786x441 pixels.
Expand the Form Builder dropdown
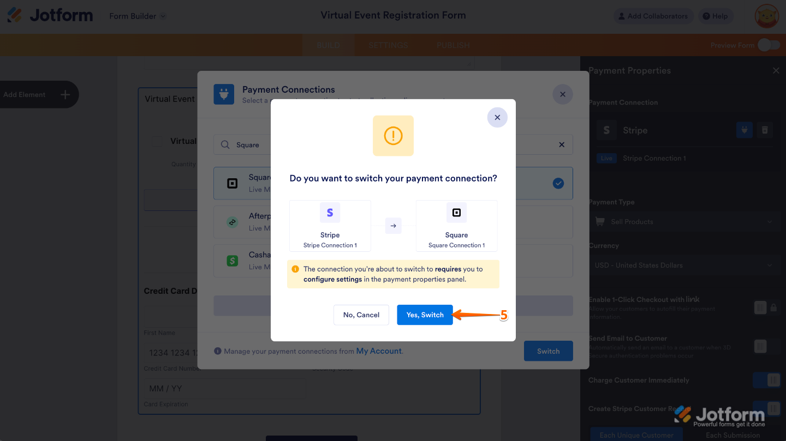point(137,16)
